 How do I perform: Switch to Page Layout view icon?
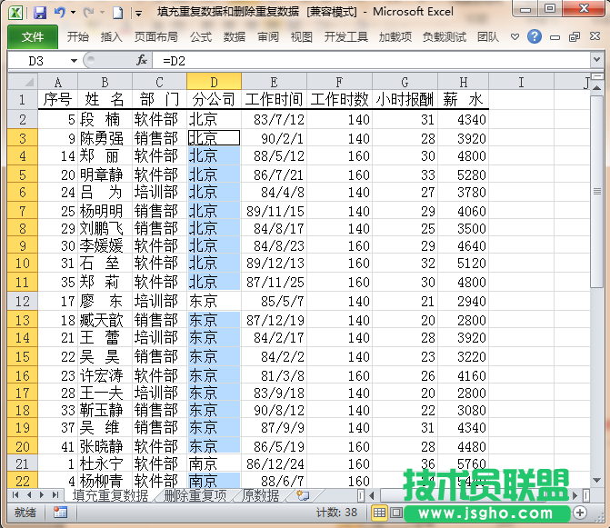pyautogui.click(x=396, y=513)
